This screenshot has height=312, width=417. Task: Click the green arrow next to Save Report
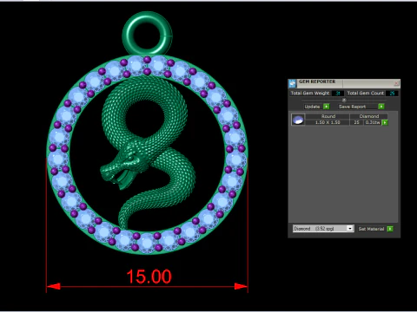(381, 107)
